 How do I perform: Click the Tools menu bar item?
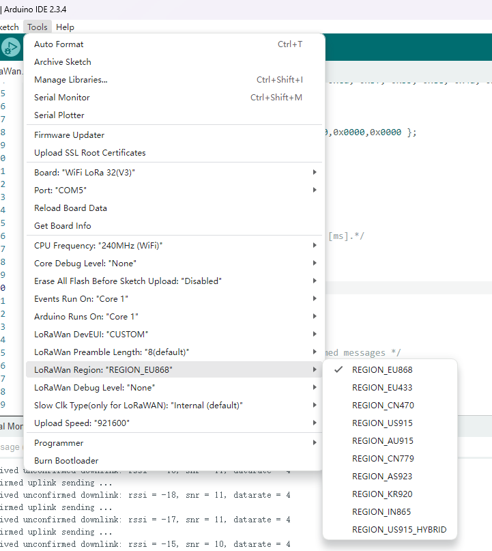click(38, 27)
